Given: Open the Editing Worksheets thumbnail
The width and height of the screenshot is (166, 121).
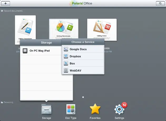Looking at the screenshot, I should [64, 29].
